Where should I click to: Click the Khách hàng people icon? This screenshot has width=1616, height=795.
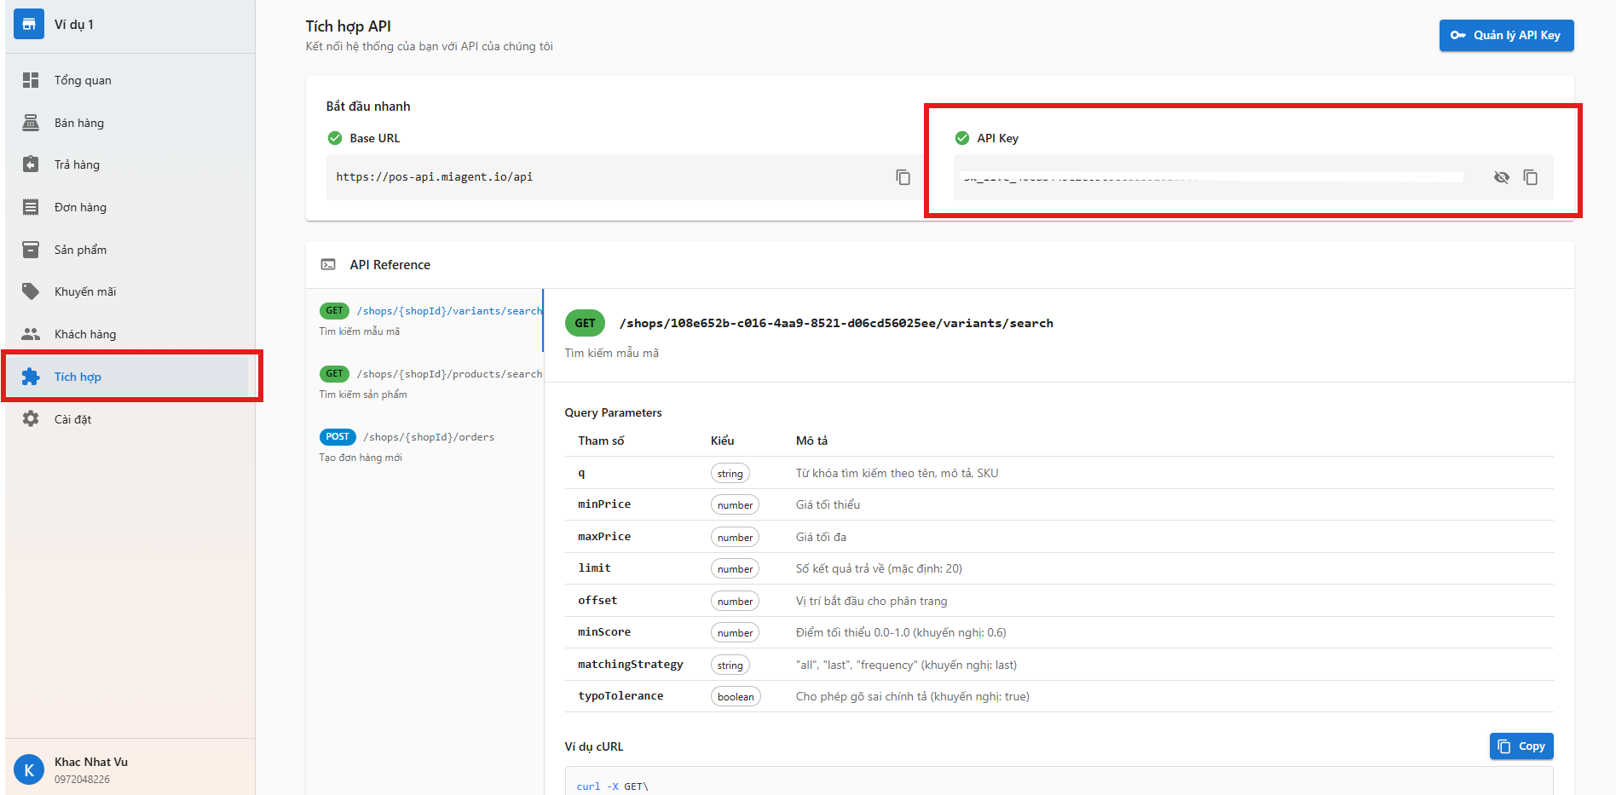pos(31,334)
